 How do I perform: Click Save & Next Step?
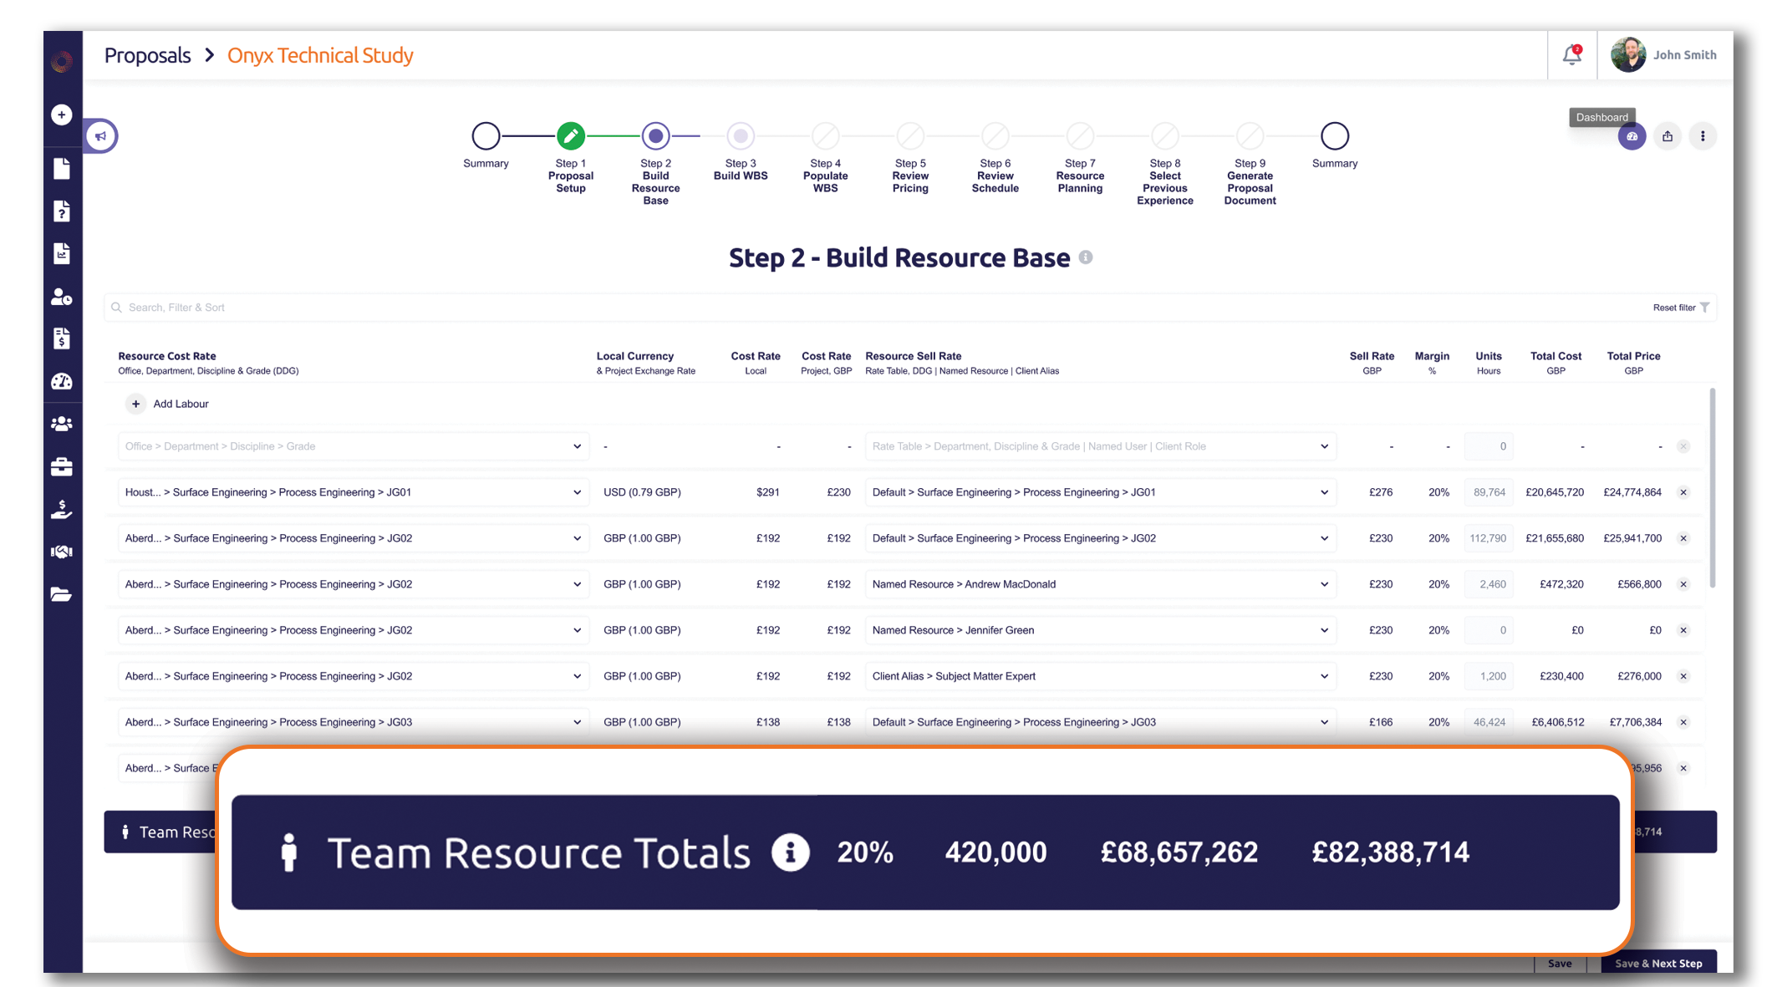(x=1658, y=964)
